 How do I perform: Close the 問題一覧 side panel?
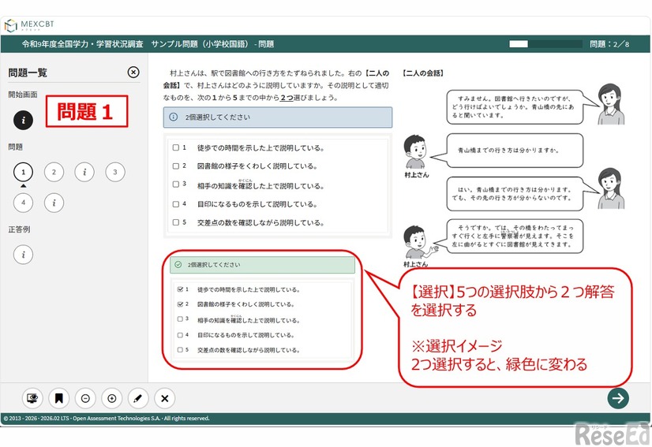coord(133,73)
